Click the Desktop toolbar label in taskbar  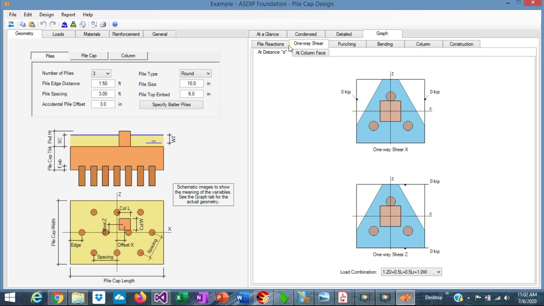pyautogui.click(x=434, y=298)
